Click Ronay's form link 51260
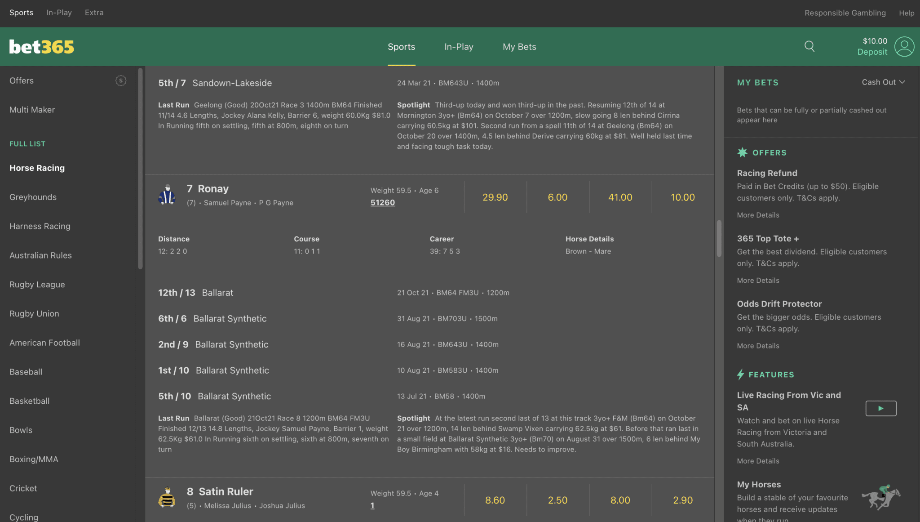Image resolution: width=920 pixels, height=522 pixels. point(383,203)
